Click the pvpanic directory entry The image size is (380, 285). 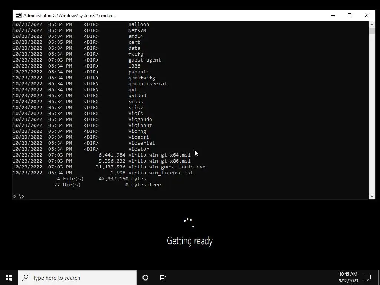(139, 72)
